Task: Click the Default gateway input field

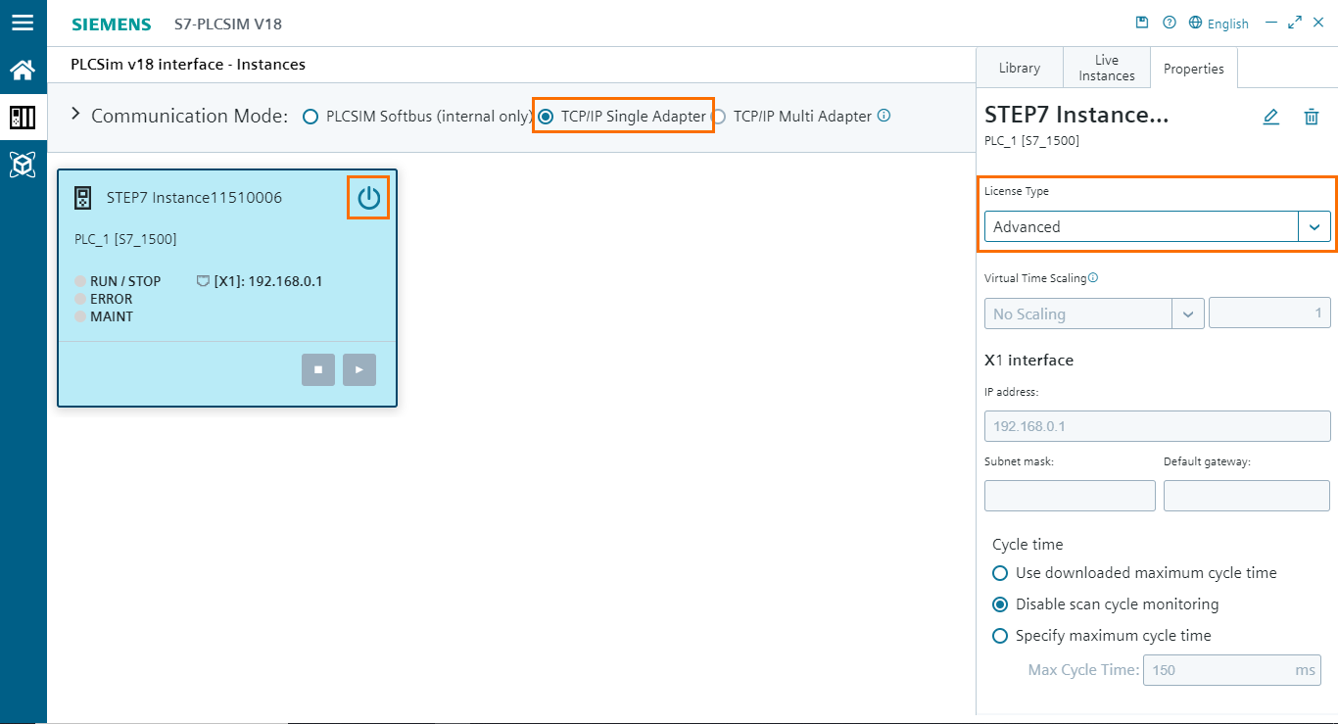Action: pyautogui.click(x=1246, y=496)
